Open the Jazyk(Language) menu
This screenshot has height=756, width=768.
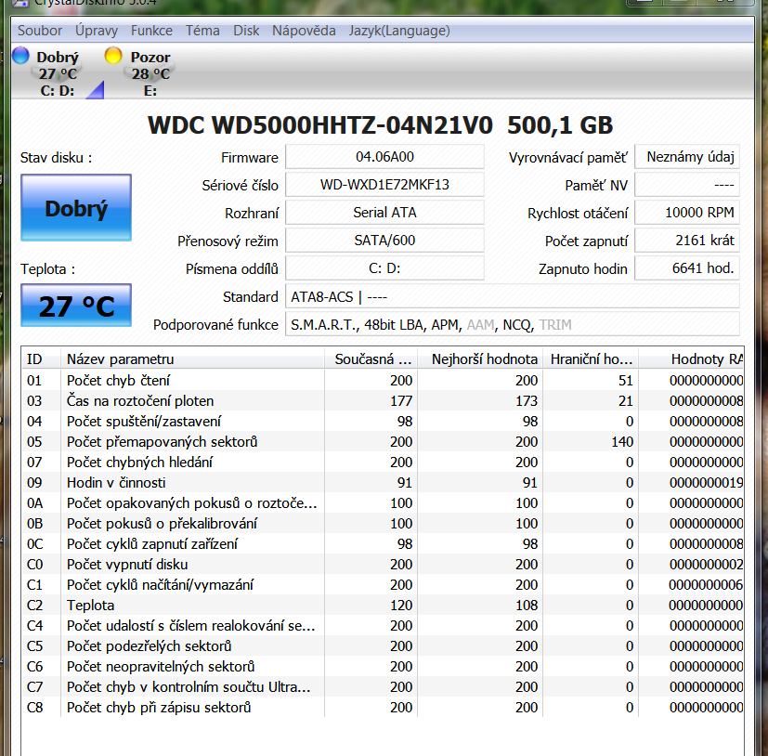click(399, 31)
